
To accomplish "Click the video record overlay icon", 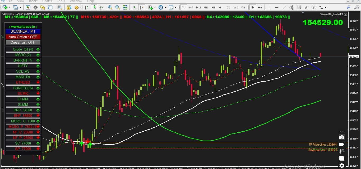I will pos(342,144).
